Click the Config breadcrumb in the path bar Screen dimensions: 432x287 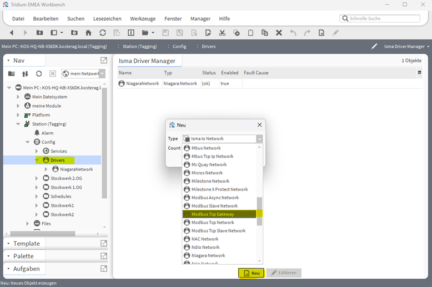click(x=179, y=47)
